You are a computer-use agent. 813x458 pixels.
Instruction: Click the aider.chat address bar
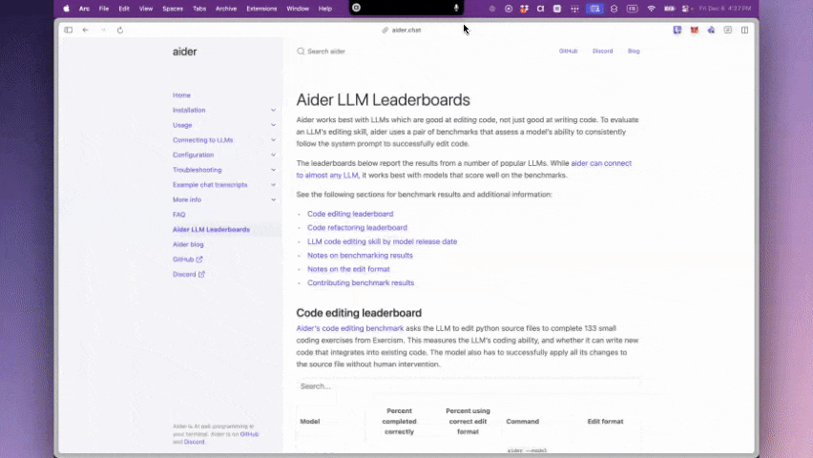(x=406, y=31)
